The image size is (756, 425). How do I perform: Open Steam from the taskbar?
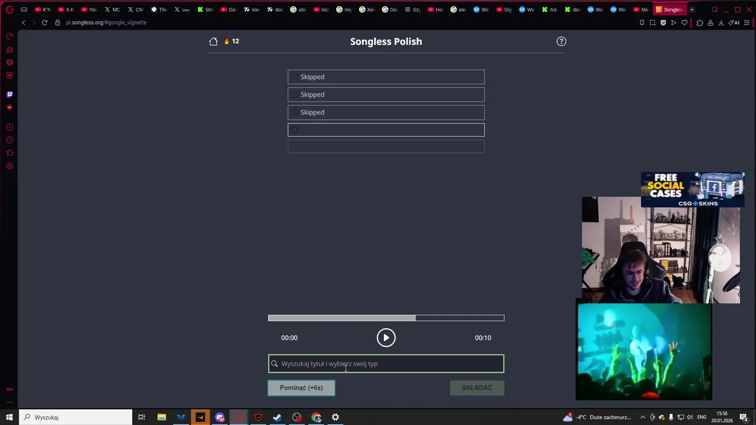click(277, 417)
